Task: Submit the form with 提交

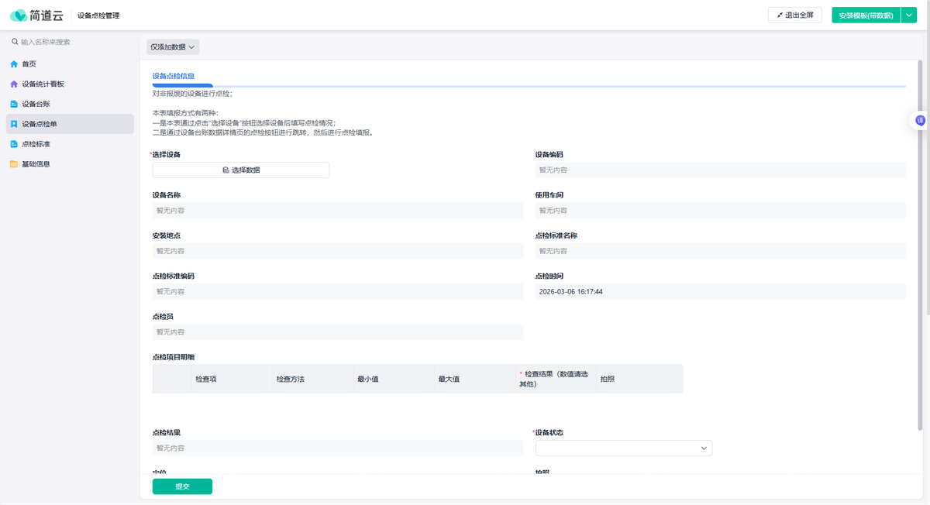Action: 182,486
